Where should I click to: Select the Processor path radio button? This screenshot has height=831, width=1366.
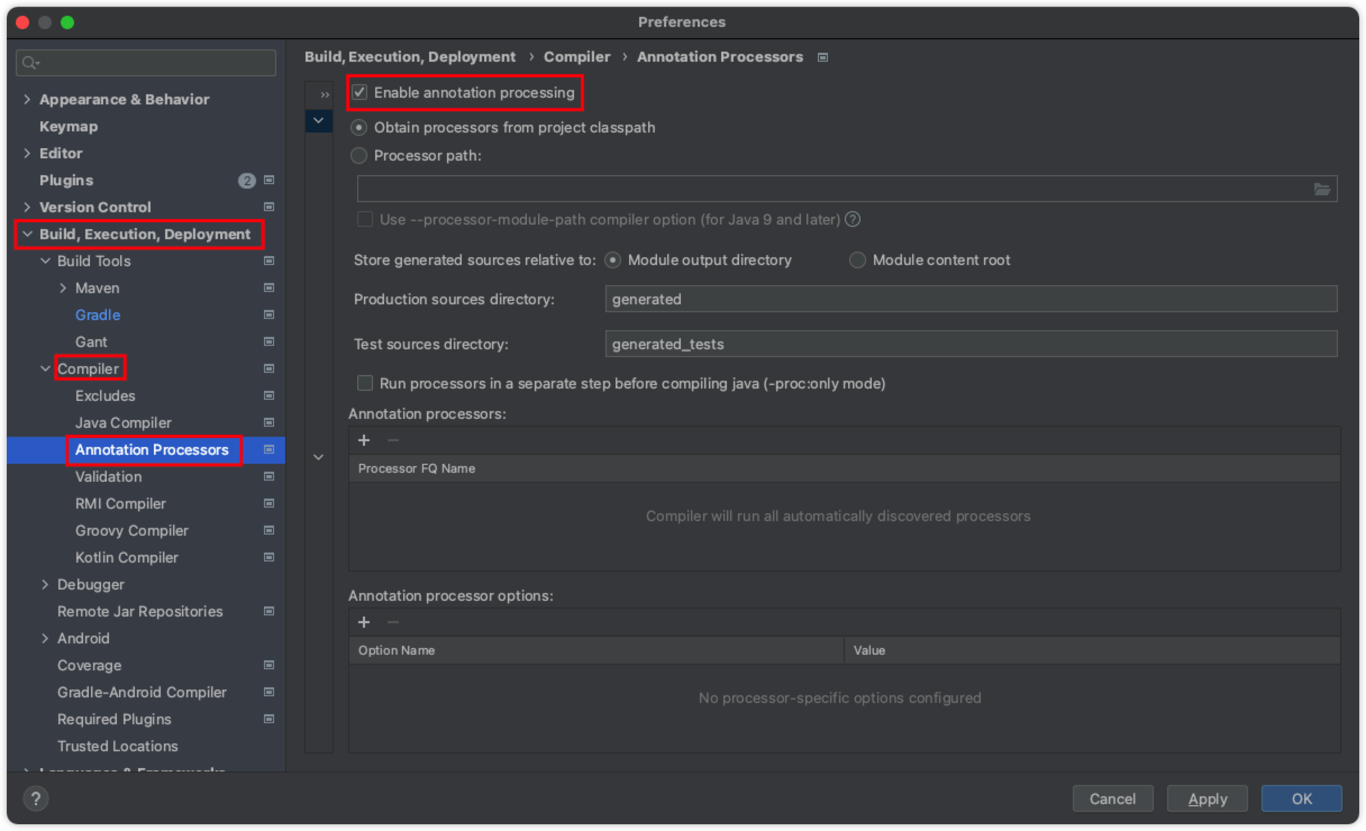coord(359,156)
